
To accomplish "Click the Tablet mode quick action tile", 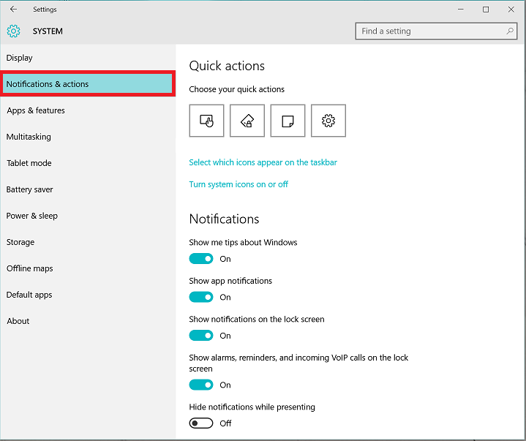I will [206, 121].
